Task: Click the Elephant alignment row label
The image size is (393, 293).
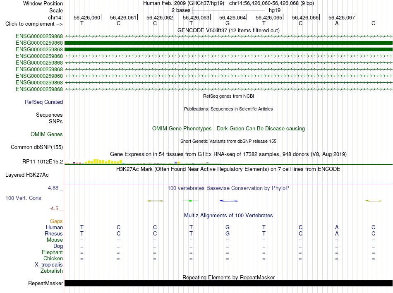Action: (x=52, y=252)
